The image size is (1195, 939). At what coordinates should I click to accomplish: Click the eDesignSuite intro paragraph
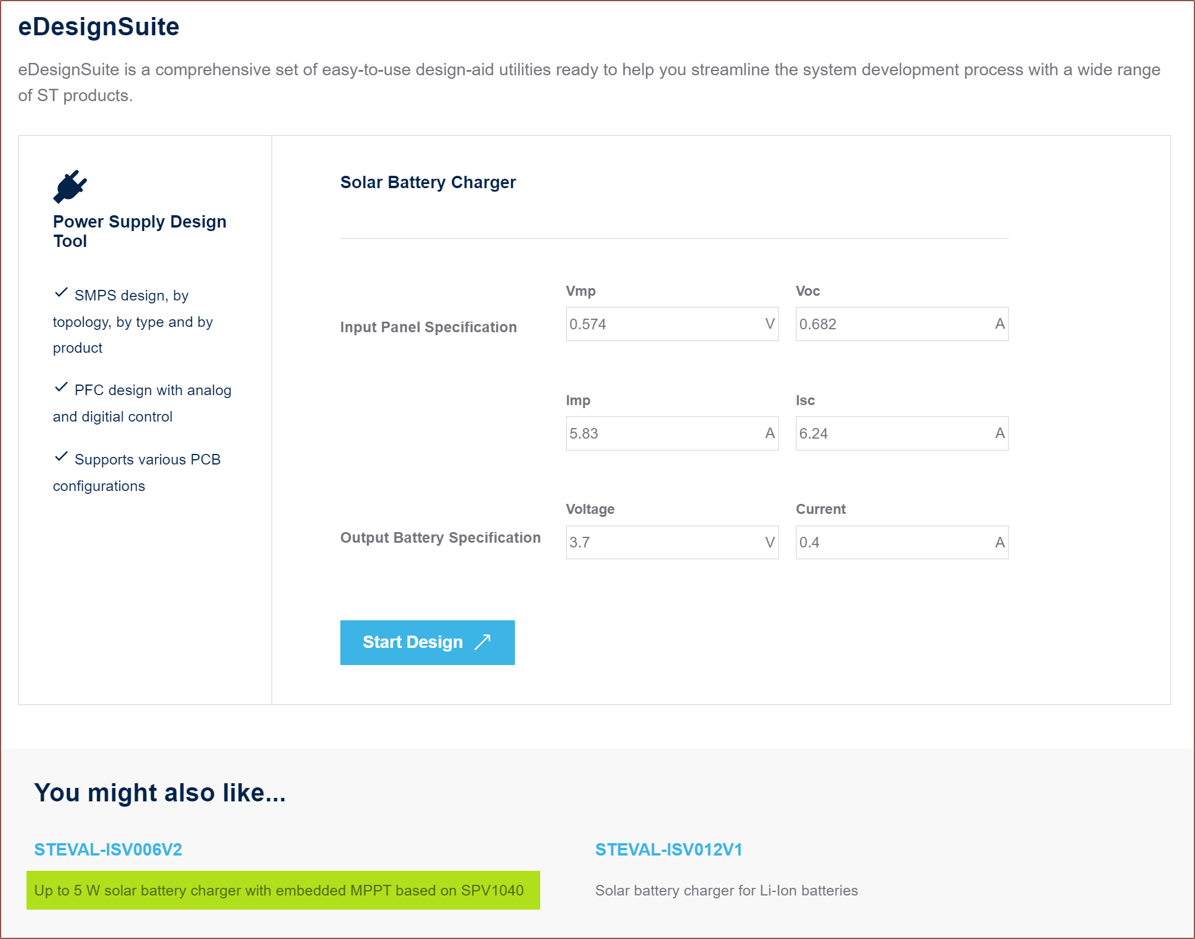click(590, 82)
